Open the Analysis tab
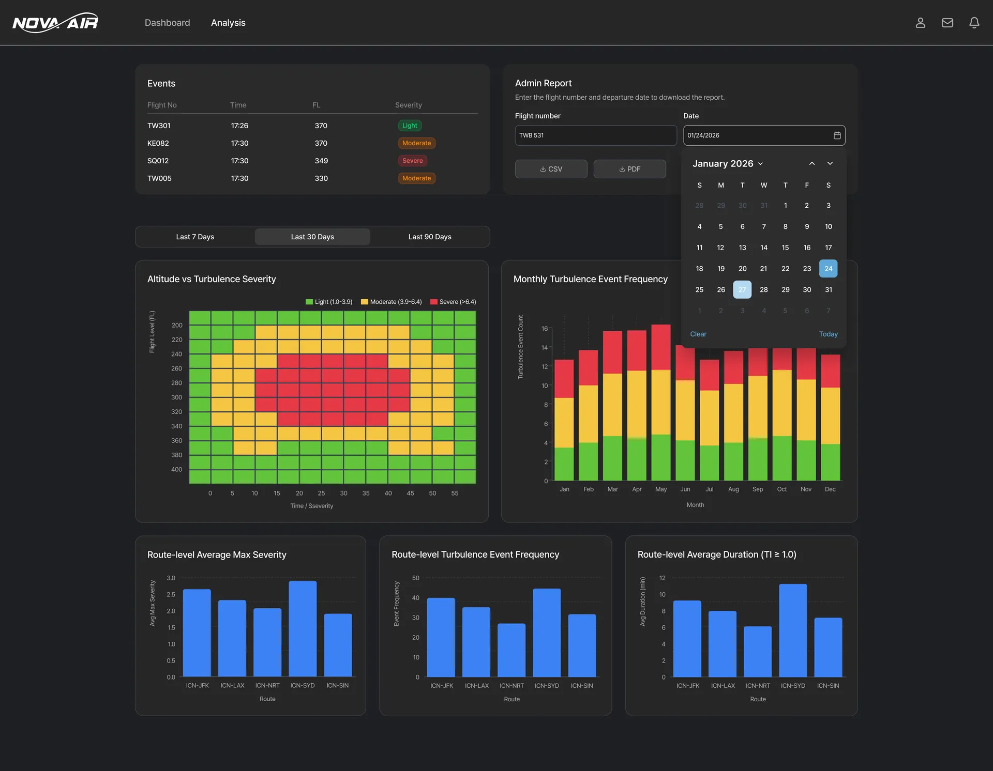993x771 pixels. [228, 23]
